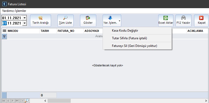Click the horizontal scrollbar thumb

tap(59, 101)
